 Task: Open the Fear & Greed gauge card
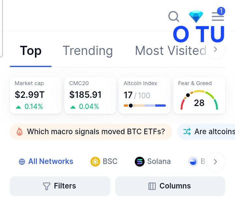[x=199, y=96]
